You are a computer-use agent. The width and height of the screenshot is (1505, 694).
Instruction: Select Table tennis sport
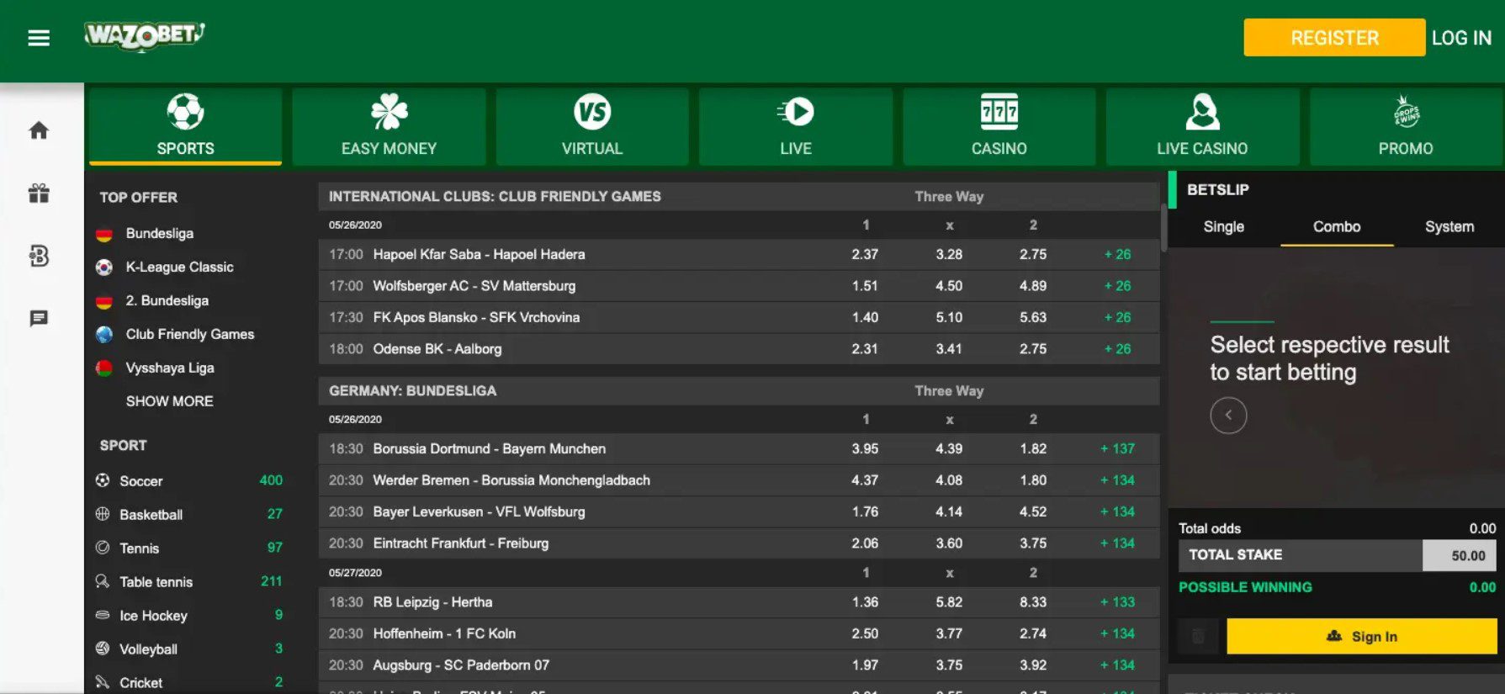(156, 582)
